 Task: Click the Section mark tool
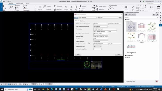(58, 6)
